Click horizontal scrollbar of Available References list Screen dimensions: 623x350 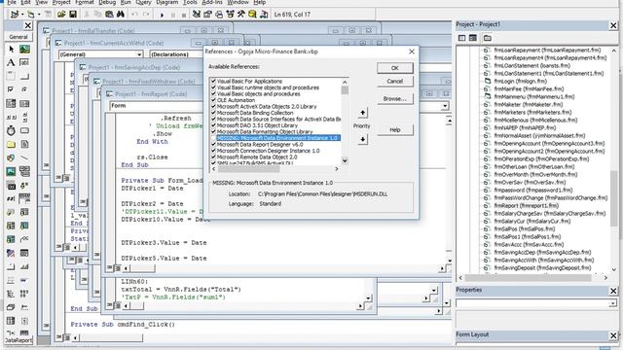pos(275,169)
